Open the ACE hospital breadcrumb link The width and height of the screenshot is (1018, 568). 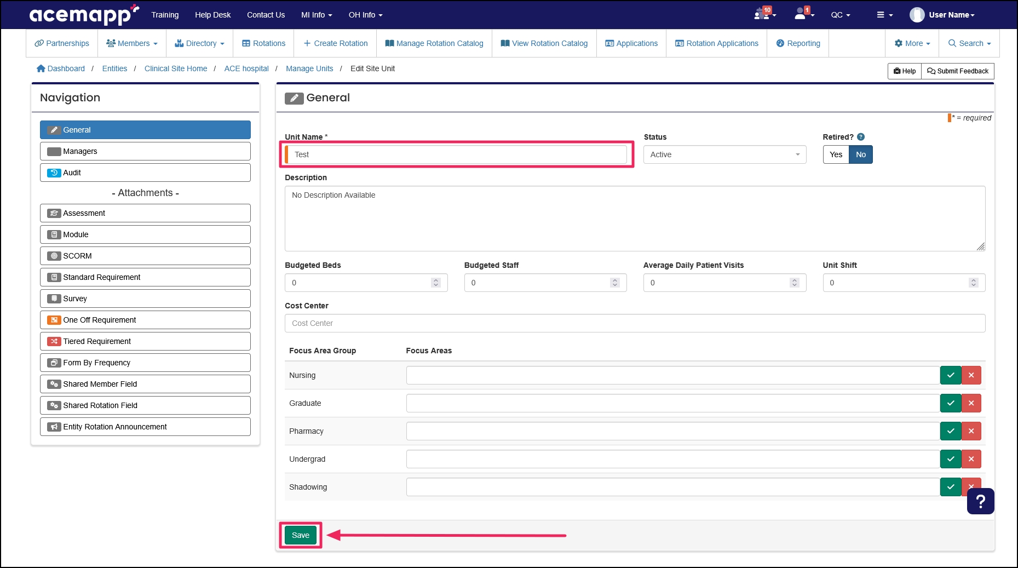coord(246,68)
